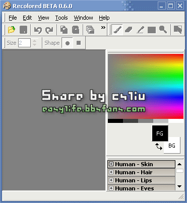This screenshot has height=203, width=187.
Task: Open the File menu
Action: click(13, 18)
